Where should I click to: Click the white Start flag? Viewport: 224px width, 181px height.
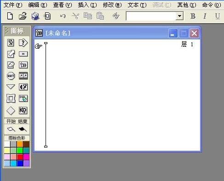(x=11, y=129)
